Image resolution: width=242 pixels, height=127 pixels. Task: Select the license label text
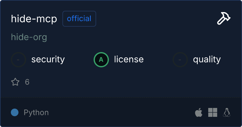pyautogui.click(x=129, y=59)
